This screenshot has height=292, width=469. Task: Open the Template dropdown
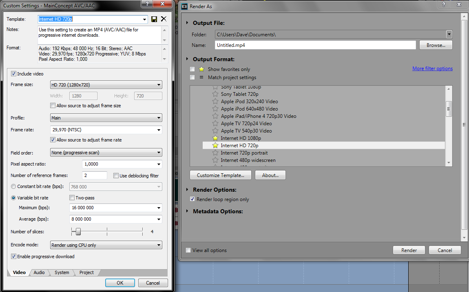click(144, 20)
